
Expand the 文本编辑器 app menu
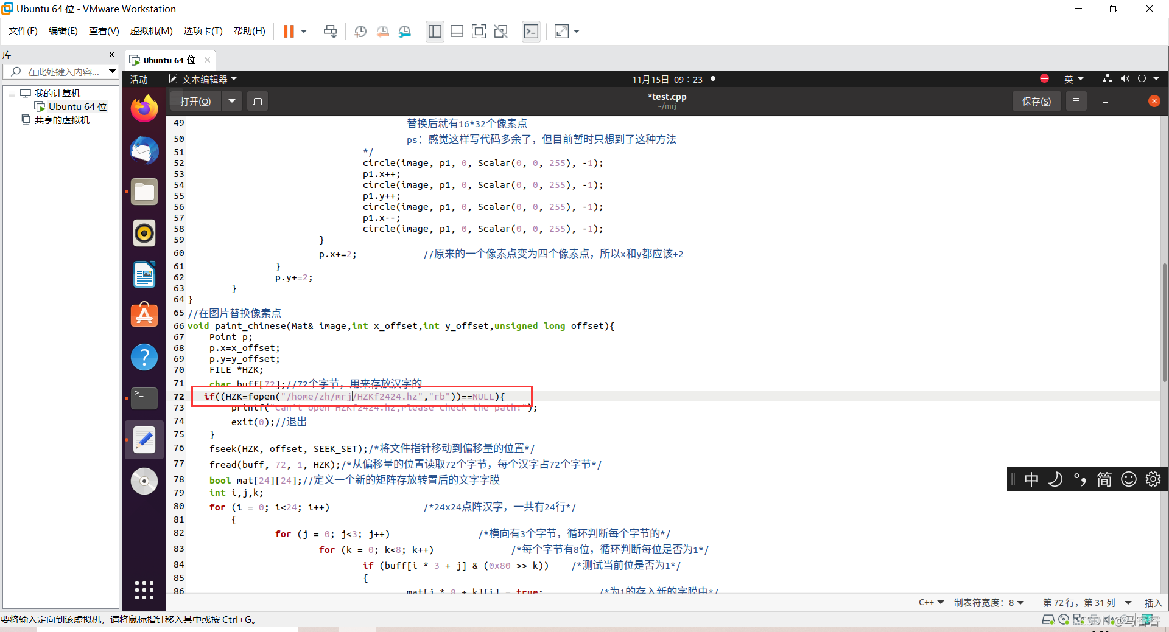(203, 79)
